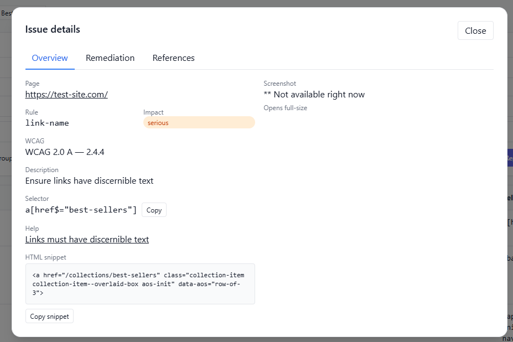Screen dimensions: 513x342
Task: Click the 'HTML snippet' field label
Action: pyautogui.click(x=46, y=257)
